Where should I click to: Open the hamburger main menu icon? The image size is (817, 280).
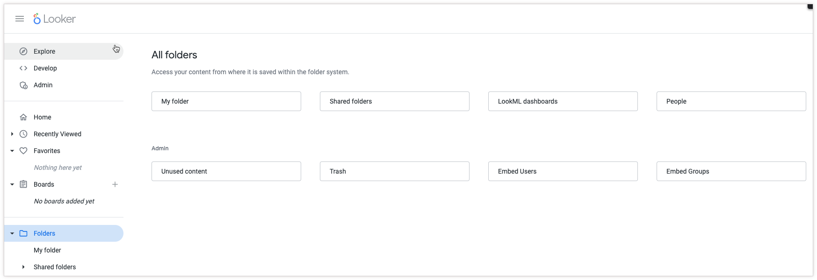[20, 19]
